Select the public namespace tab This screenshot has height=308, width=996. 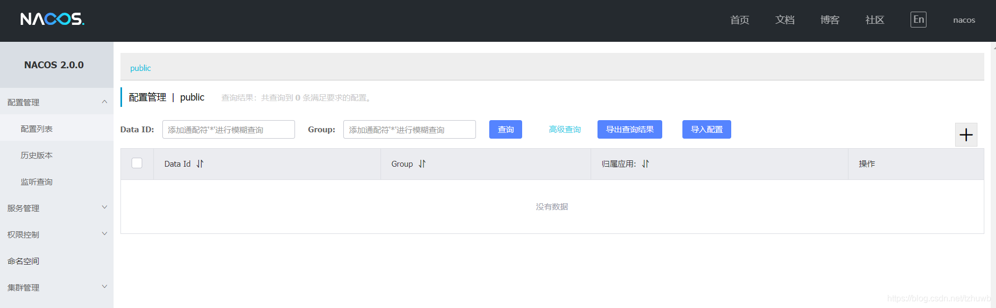[141, 68]
